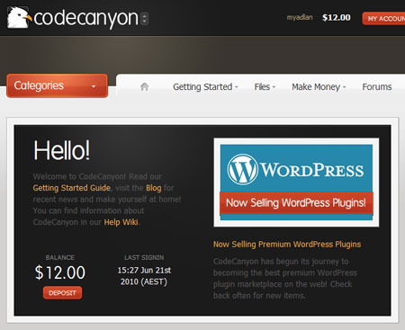405x330 pixels.
Task: Open Now Selling Premium WordPress Plugins link
Action: 287,245
